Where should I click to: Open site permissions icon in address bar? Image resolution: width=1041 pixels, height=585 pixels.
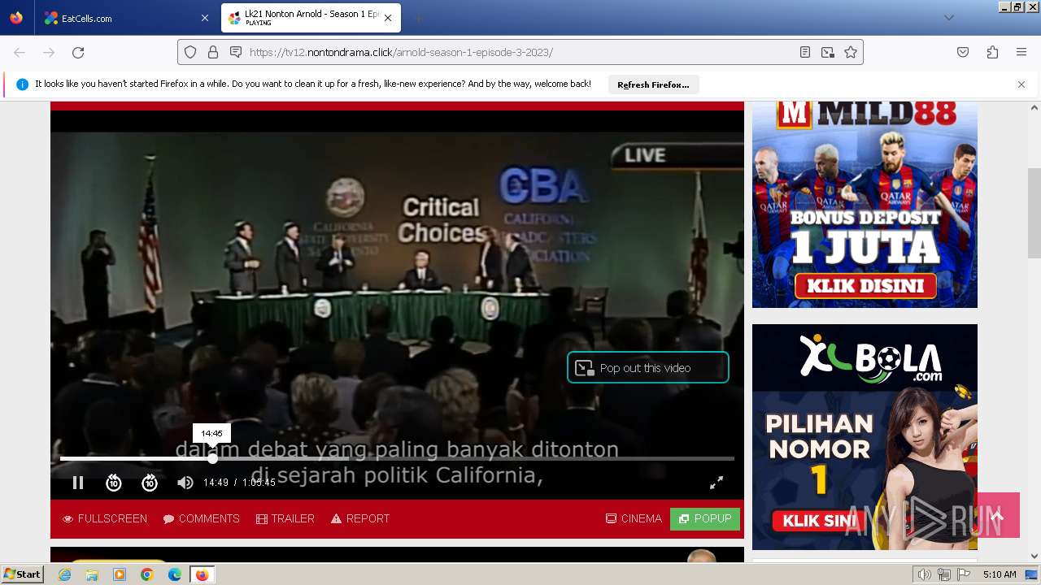236,52
